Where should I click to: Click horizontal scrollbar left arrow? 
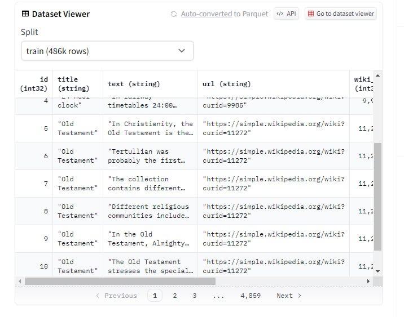pos(21,281)
